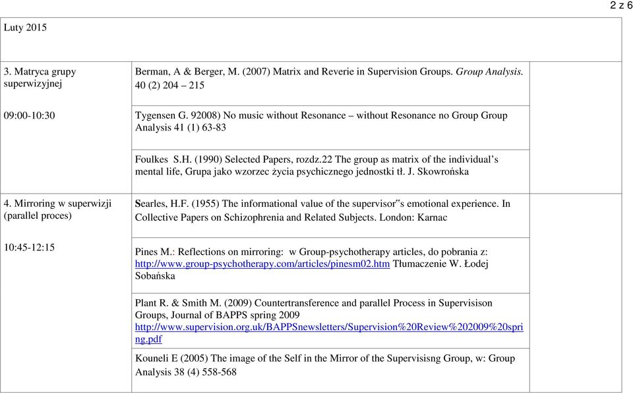This screenshot has width=633, height=394.
Task: Click 'Analysis 38 (4) 558-568' text
Action: coord(186,372)
